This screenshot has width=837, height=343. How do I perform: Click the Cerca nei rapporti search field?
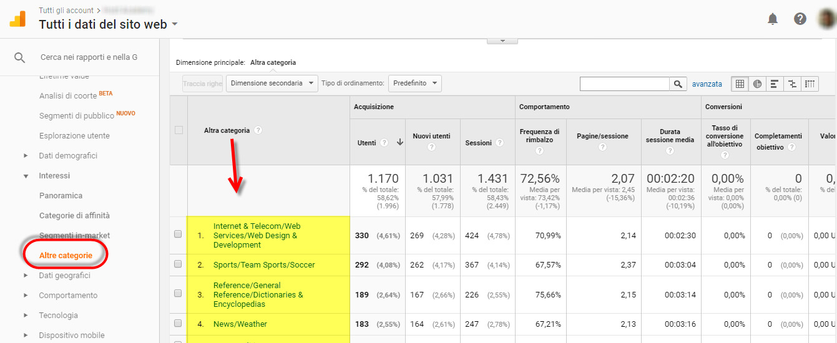pos(89,57)
